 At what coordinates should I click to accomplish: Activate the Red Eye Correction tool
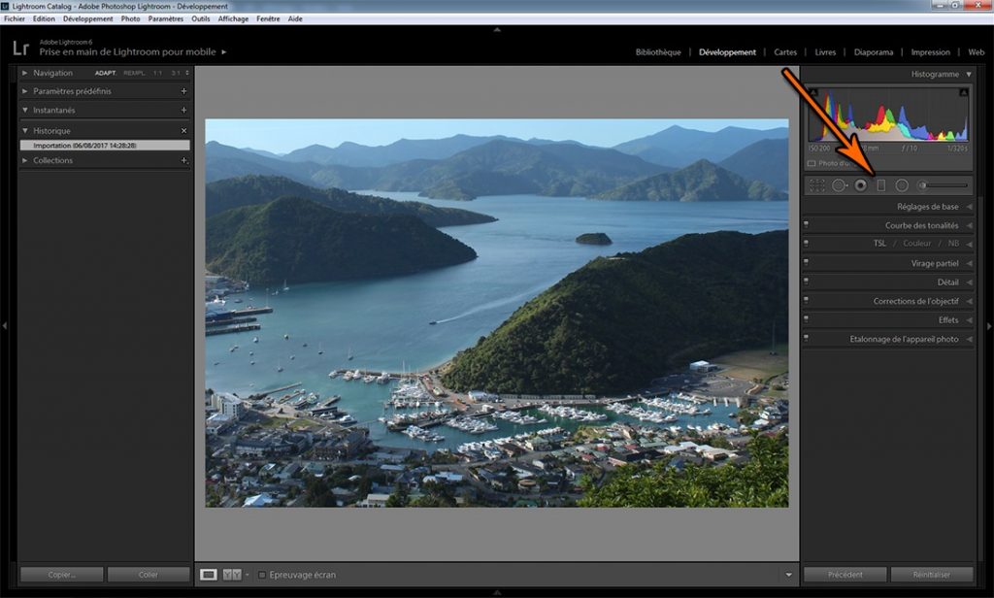pos(861,185)
